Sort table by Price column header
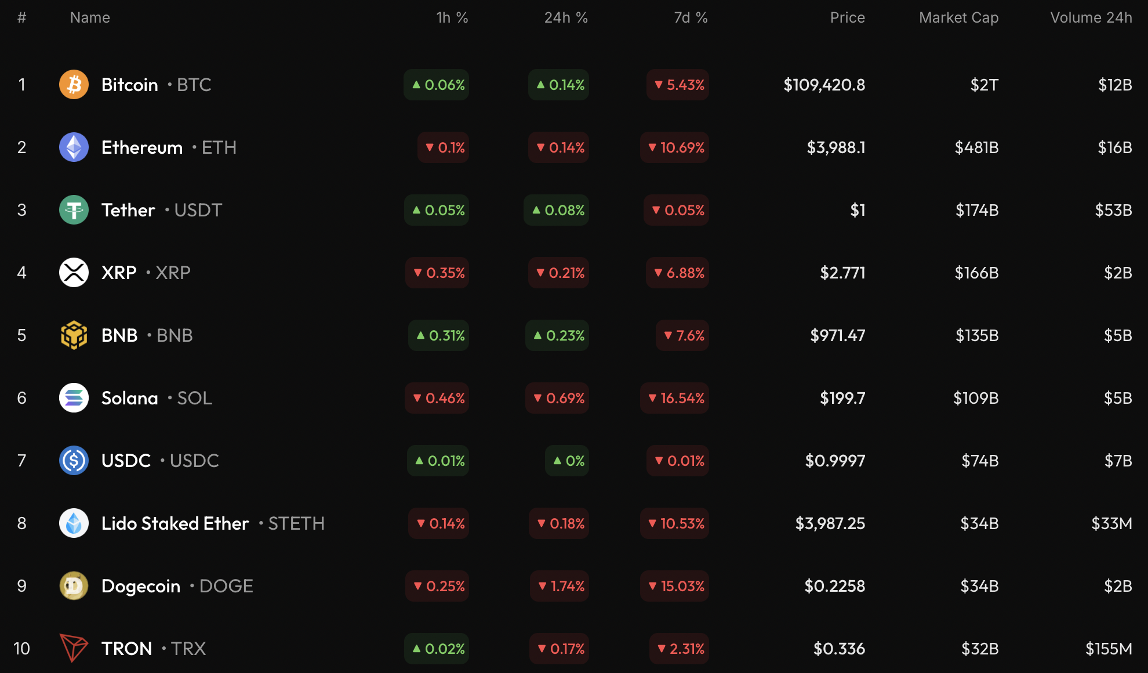The width and height of the screenshot is (1148, 673). click(x=847, y=18)
